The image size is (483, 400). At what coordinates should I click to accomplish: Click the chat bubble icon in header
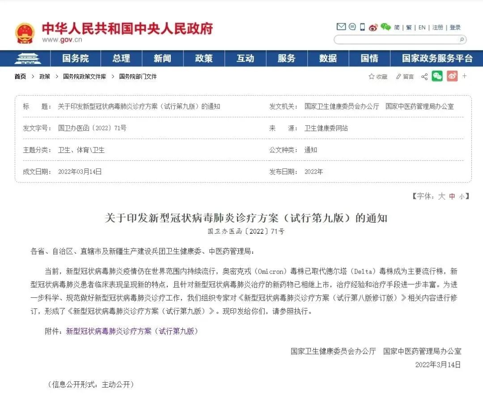coord(352,27)
